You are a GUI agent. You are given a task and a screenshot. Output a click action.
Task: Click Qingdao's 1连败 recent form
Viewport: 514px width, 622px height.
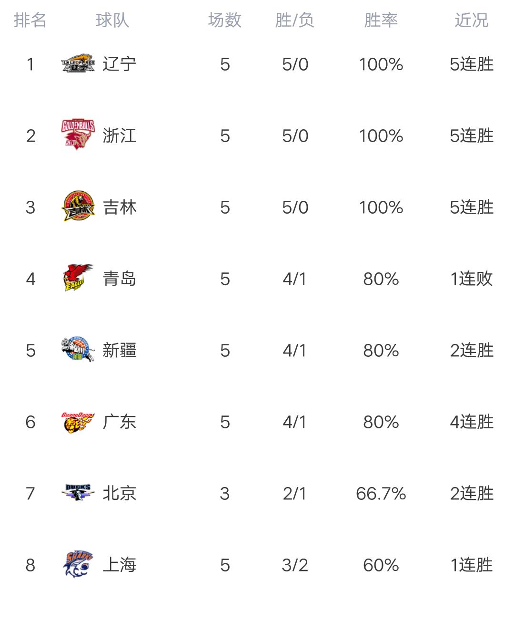pos(471,279)
